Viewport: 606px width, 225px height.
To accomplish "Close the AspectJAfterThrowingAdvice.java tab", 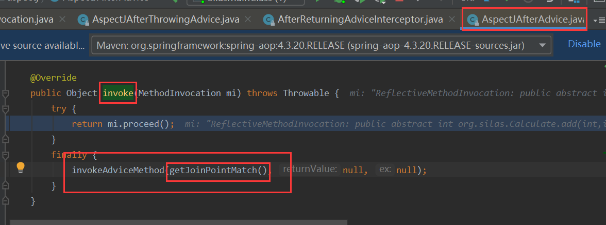I will click(248, 20).
